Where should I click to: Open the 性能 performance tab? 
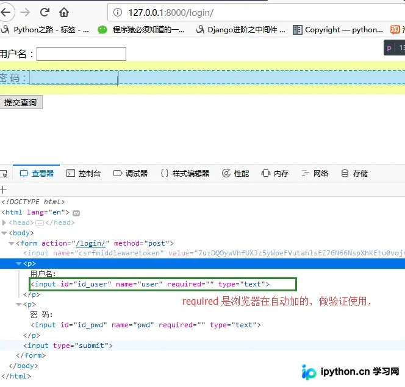[x=235, y=173]
